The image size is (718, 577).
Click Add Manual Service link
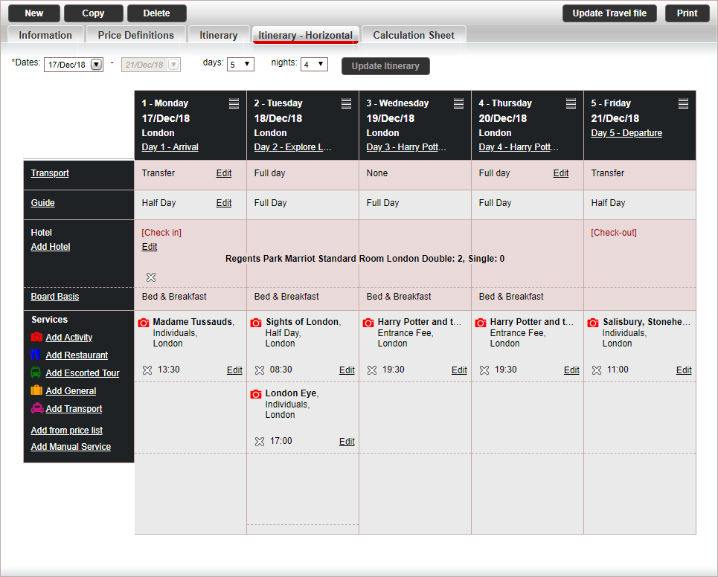tap(71, 447)
